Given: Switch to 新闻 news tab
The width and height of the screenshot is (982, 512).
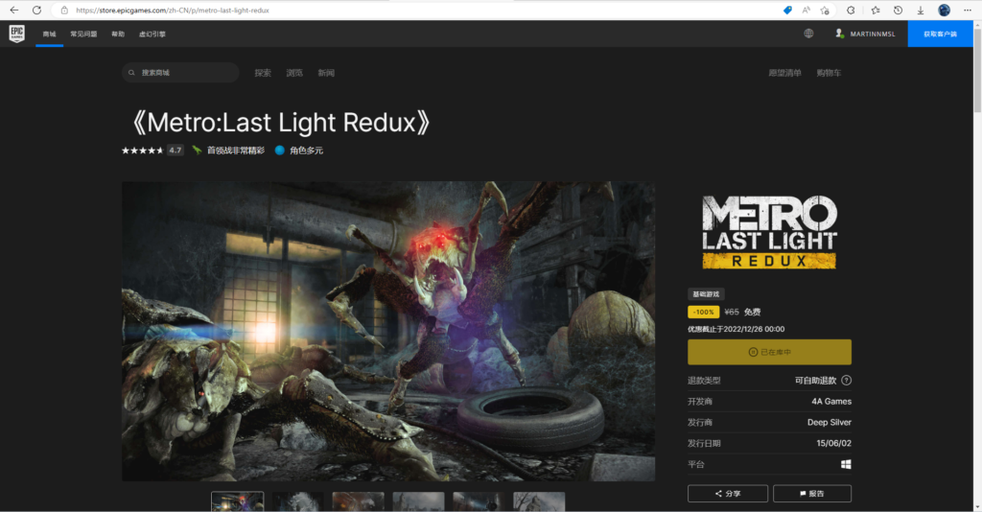Looking at the screenshot, I should pyautogui.click(x=326, y=73).
